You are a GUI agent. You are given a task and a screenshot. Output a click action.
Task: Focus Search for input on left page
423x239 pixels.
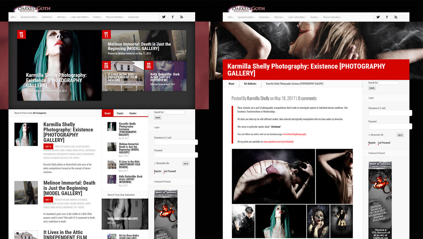tap(174, 112)
